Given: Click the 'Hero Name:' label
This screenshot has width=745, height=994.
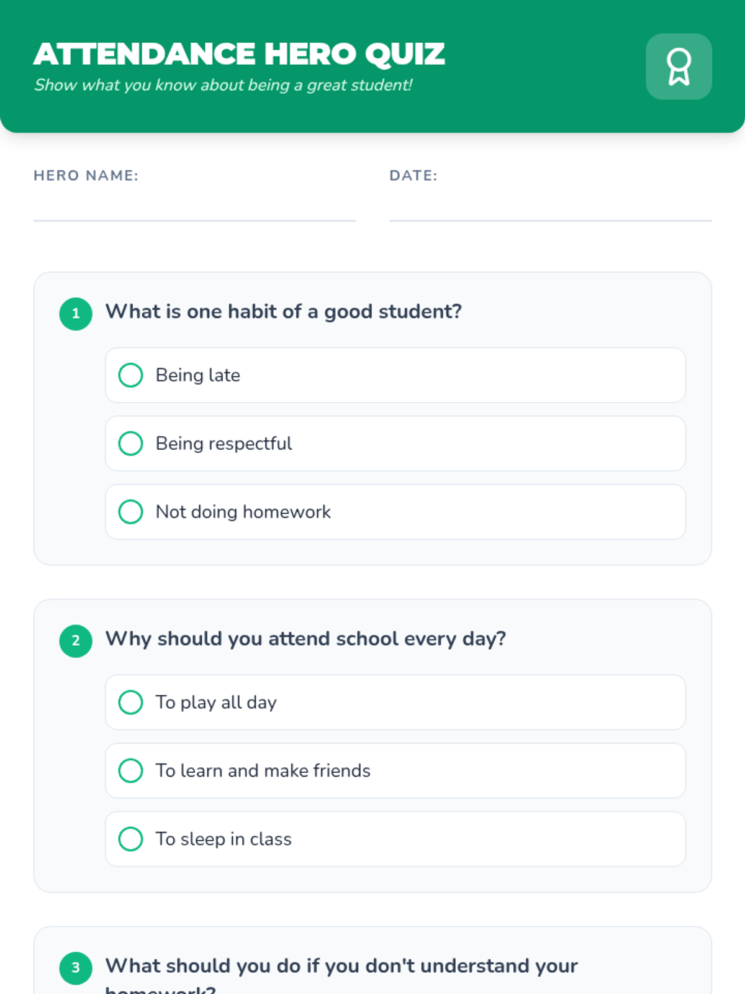Looking at the screenshot, I should coord(86,176).
